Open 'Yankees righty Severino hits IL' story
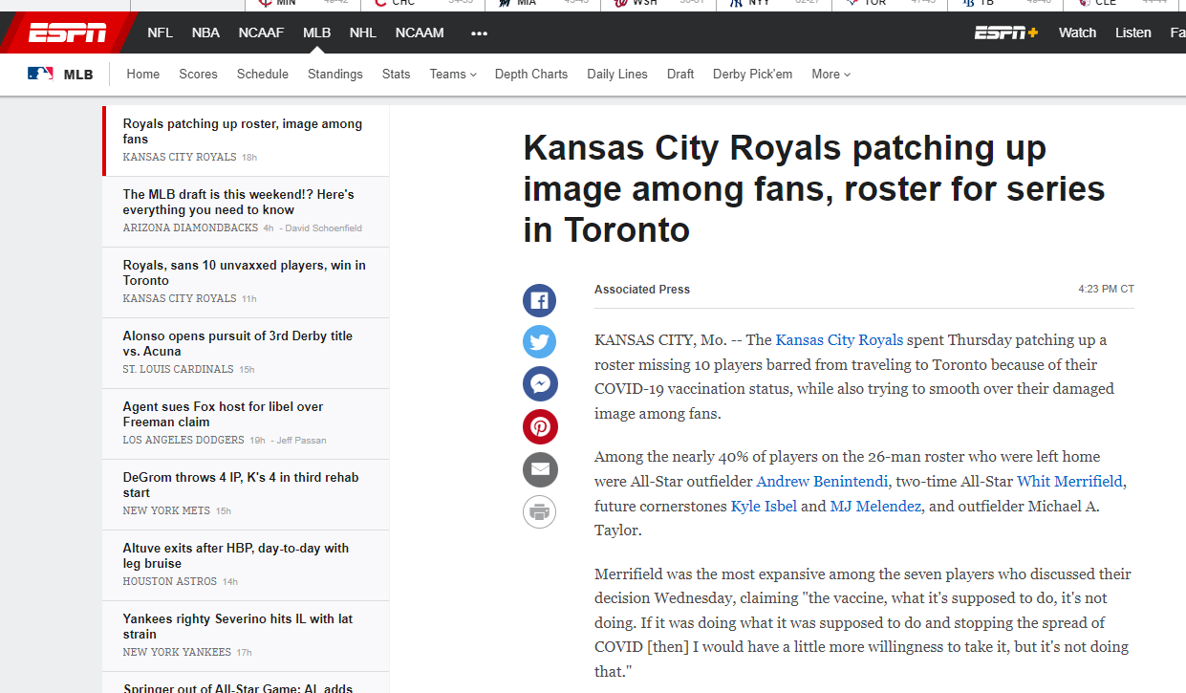The height and width of the screenshot is (693, 1186). click(x=238, y=627)
